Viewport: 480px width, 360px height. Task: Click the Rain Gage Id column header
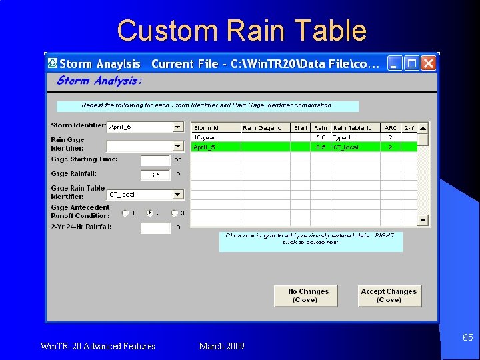[x=266, y=127]
